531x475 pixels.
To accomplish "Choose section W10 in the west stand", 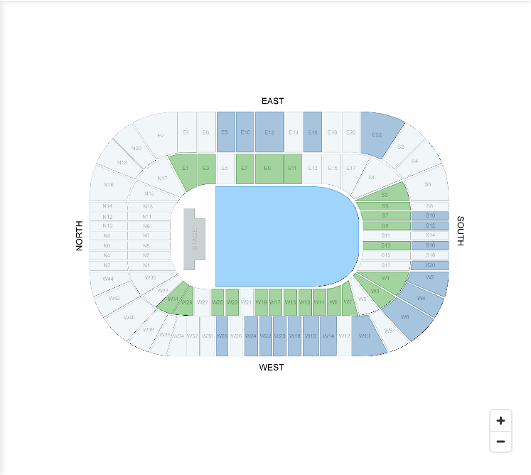I will tap(366, 336).
